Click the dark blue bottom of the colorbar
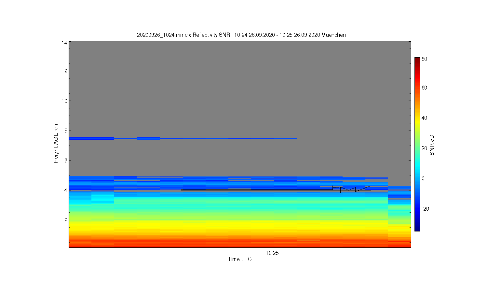The height and width of the screenshot is (293, 488). [417, 226]
